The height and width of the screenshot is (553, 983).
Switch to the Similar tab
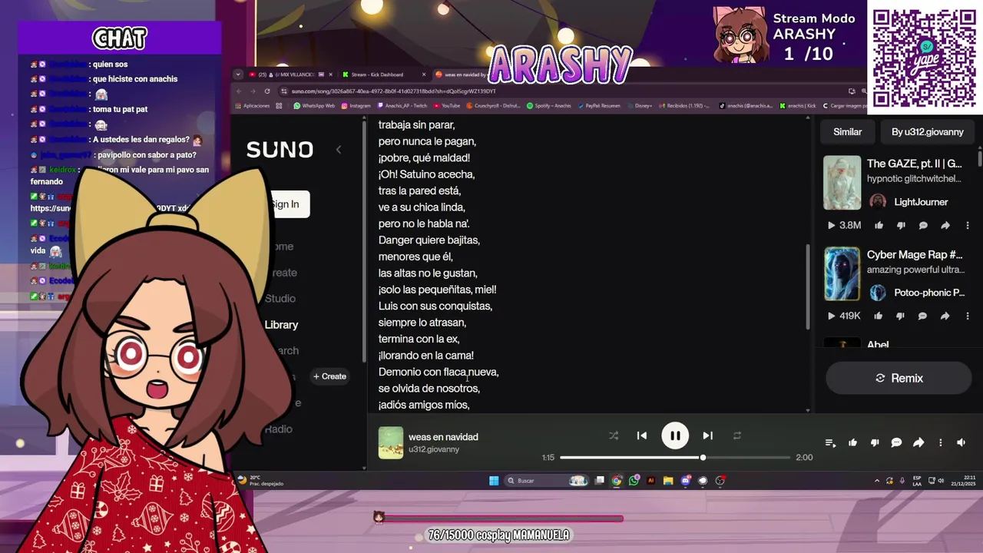coord(848,132)
